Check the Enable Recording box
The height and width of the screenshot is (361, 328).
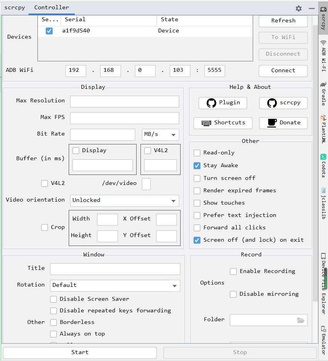(233, 271)
